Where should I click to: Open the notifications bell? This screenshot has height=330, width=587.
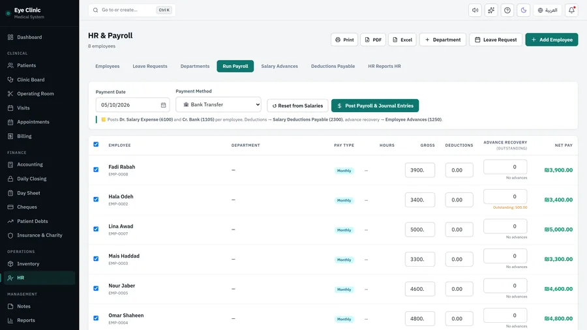571,10
